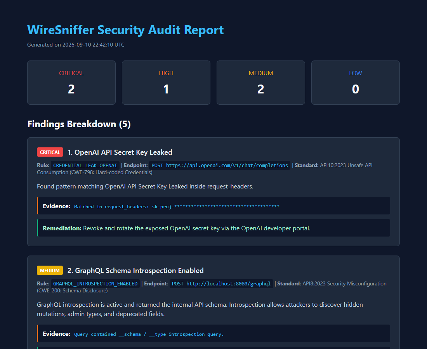Click the API10:2023 Unsafe API Consumption standard text
Viewport: 427px width, 349px height.
point(205,169)
